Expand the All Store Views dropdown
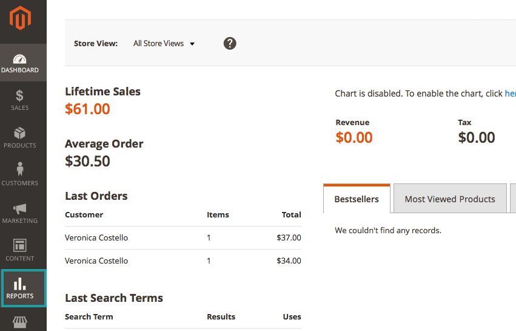Viewport: 516px width, 331px height. click(x=164, y=44)
